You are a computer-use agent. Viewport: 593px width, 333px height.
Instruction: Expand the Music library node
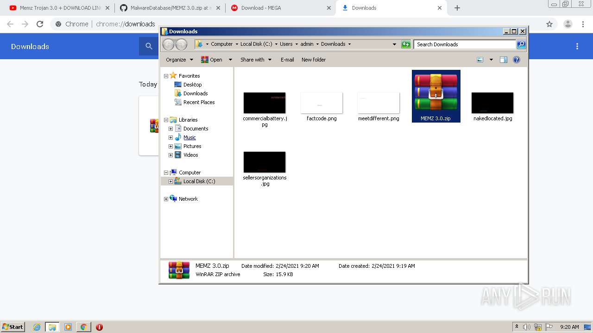tap(170, 137)
